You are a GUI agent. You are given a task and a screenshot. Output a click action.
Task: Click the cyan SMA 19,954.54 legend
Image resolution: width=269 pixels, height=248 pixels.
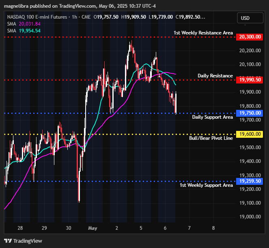pyautogui.click(x=24, y=31)
